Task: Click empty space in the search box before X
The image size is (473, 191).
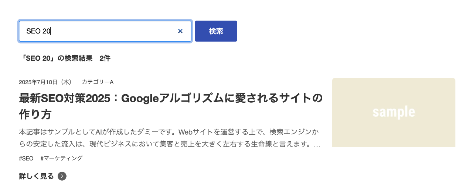Action: (118, 31)
